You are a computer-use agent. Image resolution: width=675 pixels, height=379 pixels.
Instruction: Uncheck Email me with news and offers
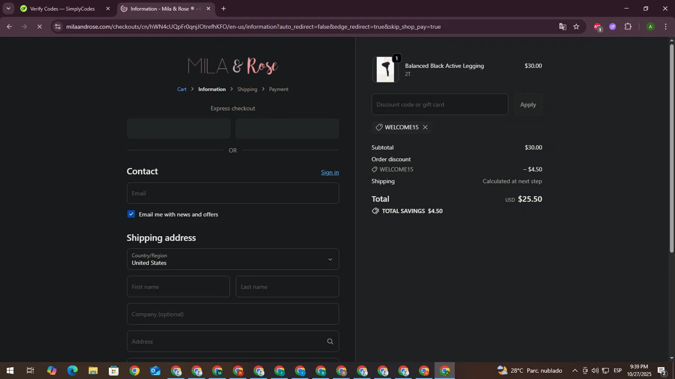pos(131,214)
